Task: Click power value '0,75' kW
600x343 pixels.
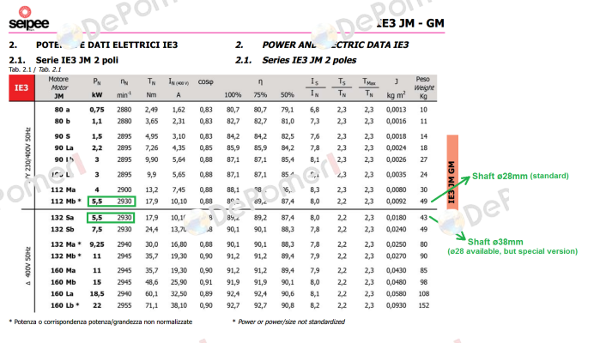Action: click(97, 110)
